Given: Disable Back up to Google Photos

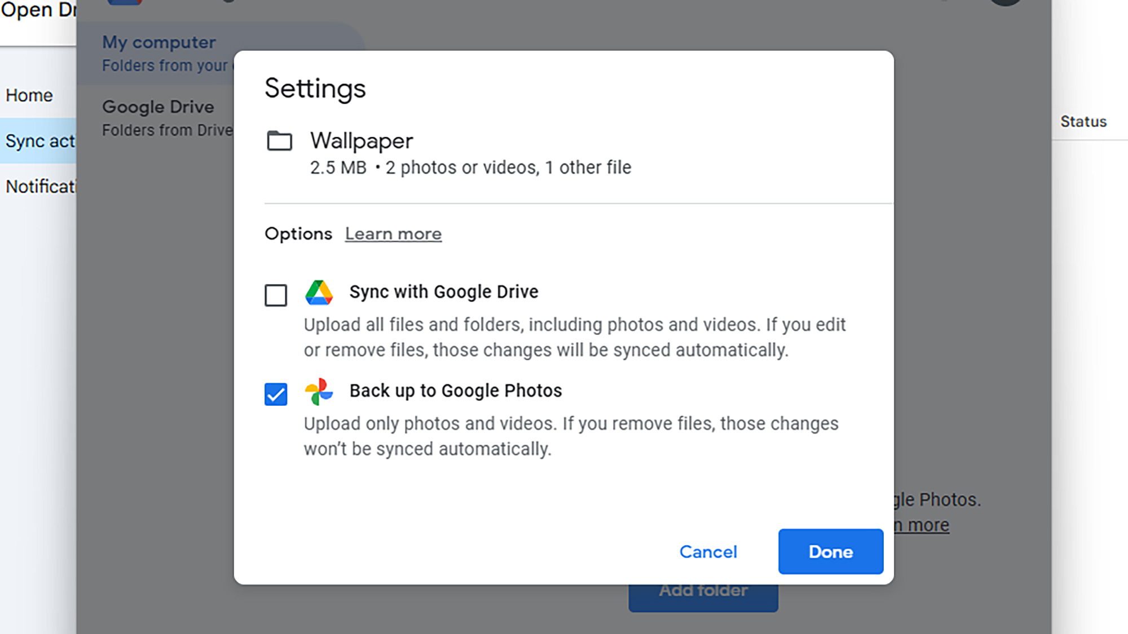Looking at the screenshot, I should [x=275, y=394].
